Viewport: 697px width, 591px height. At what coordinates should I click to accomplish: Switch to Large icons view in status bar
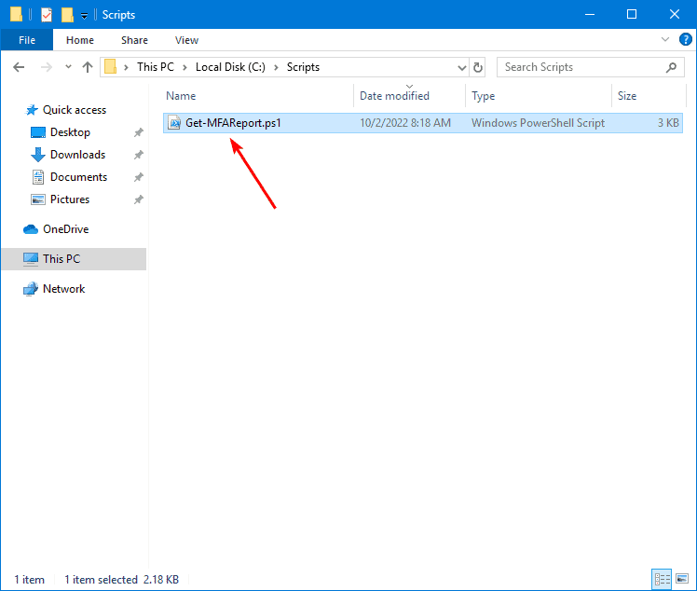(x=682, y=579)
